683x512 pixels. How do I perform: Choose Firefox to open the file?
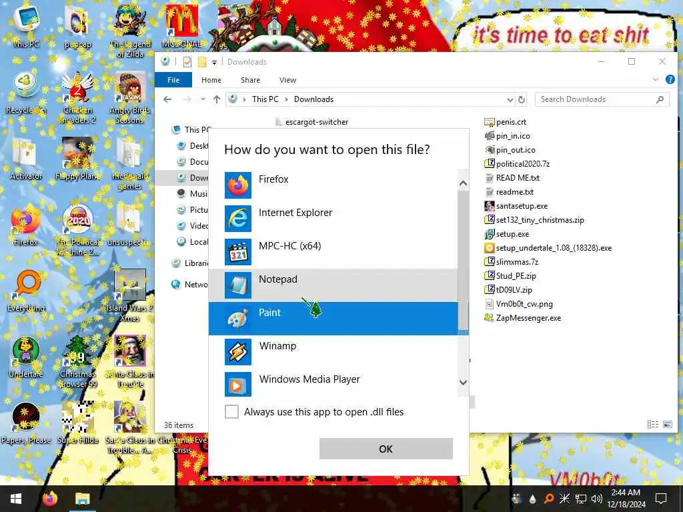[333, 185]
